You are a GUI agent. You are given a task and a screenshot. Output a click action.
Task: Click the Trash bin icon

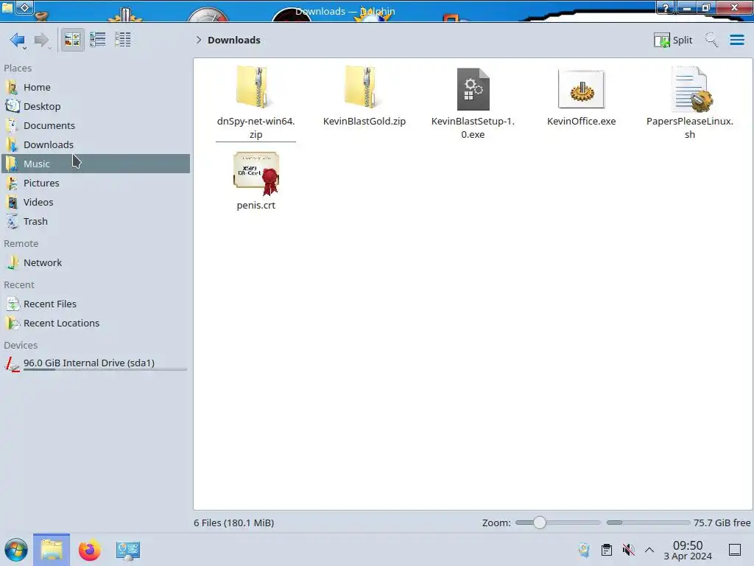click(x=12, y=221)
